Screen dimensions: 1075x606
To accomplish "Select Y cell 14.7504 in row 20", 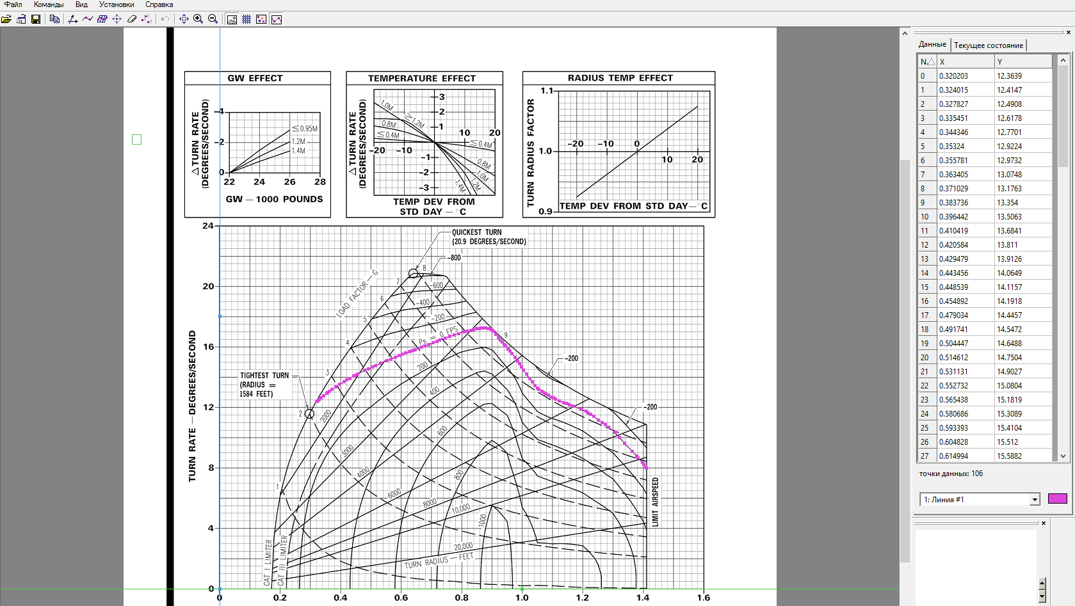I will coord(1023,357).
